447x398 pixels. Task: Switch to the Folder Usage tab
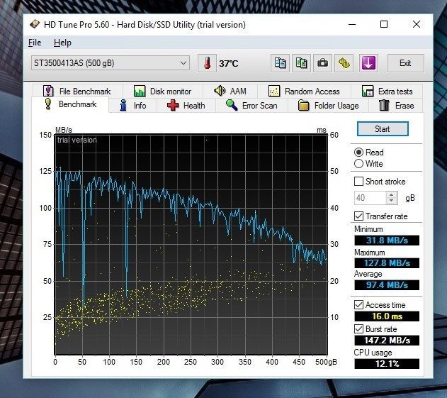(x=328, y=105)
